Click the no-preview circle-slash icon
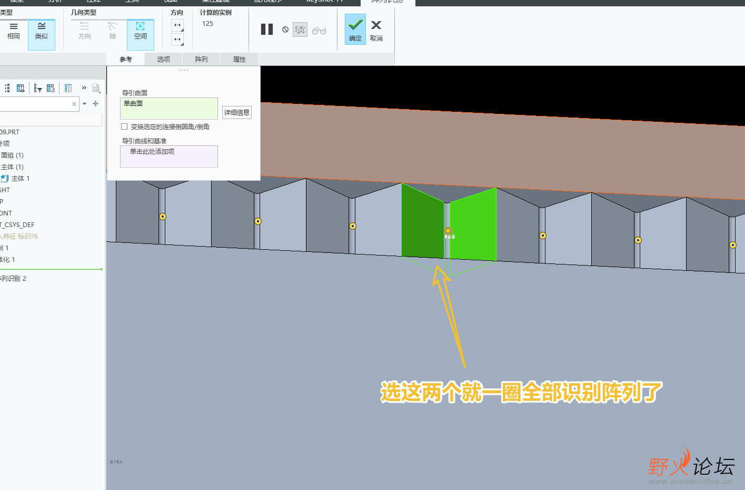The image size is (745, 490). point(285,30)
